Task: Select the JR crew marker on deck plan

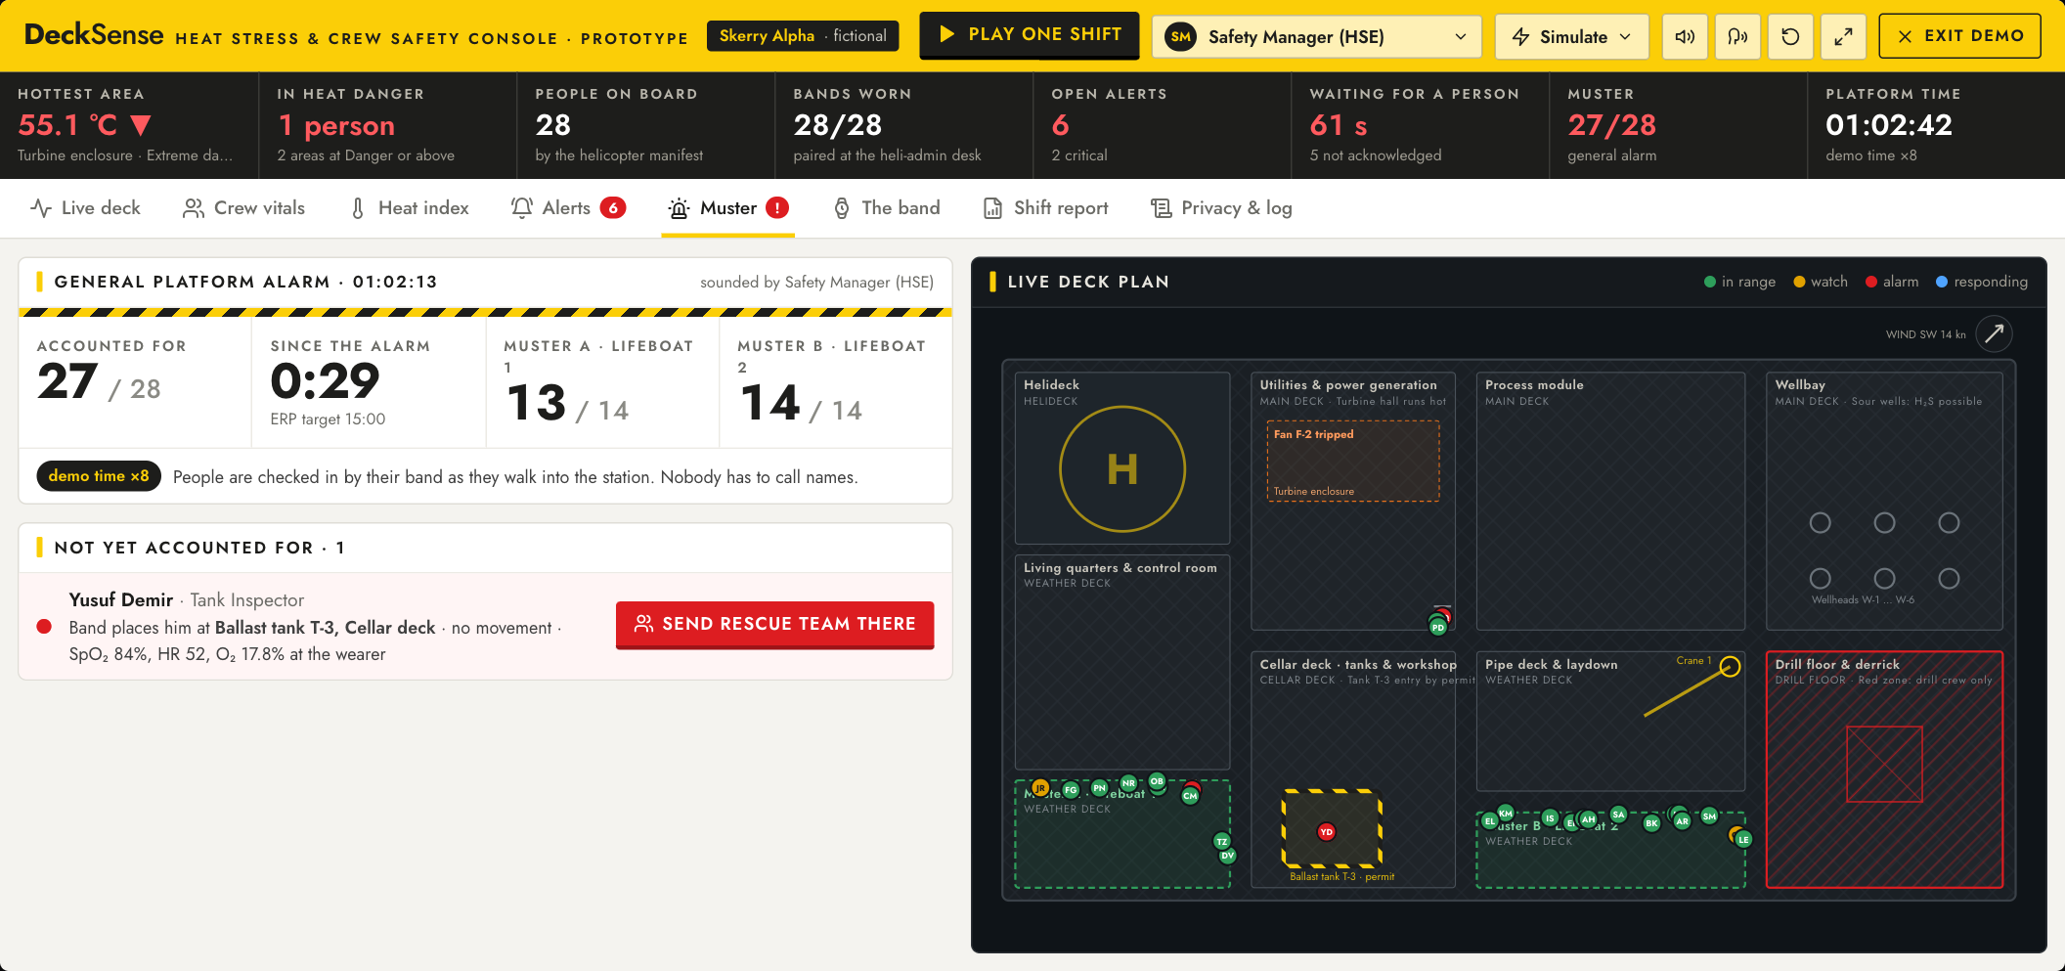Action: click(x=1040, y=787)
